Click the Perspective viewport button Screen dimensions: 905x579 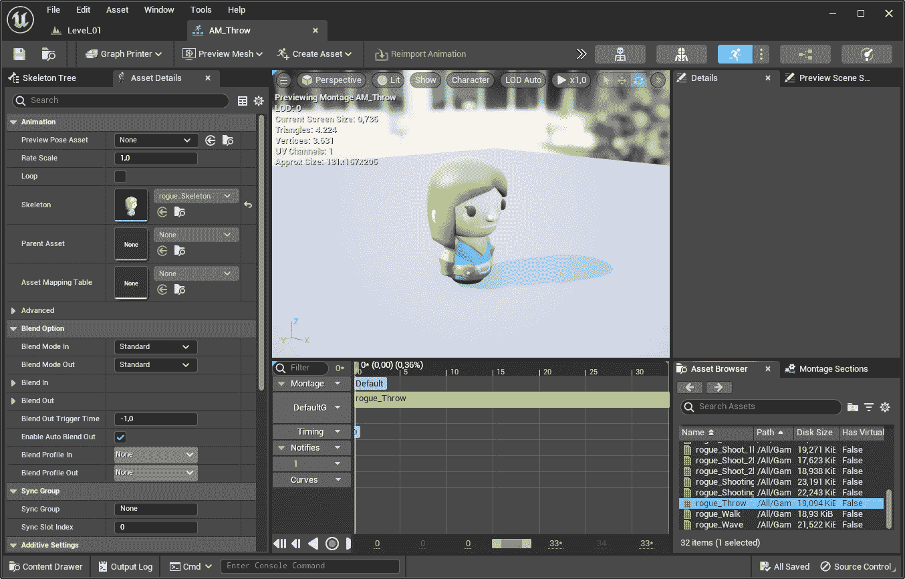click(x=331, y=80)
